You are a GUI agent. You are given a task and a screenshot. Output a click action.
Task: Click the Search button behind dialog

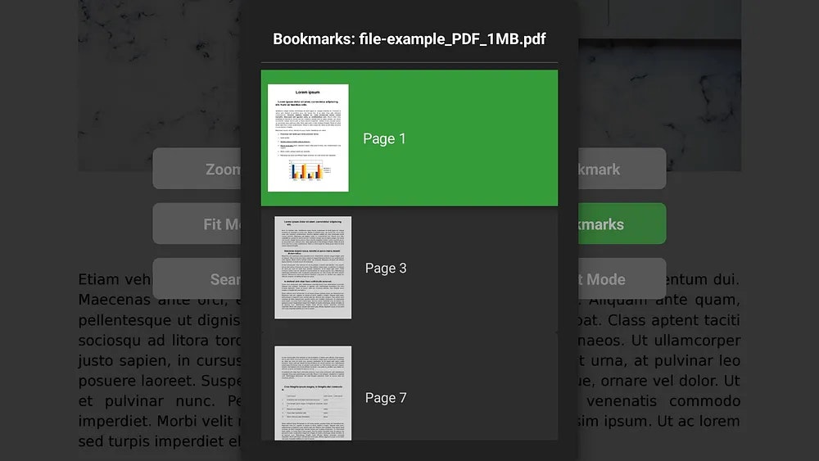[197, 278]
